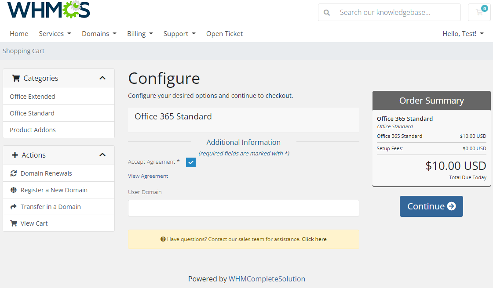The height and width of the screenshot is (288, 493).
Task: Click the arrow icon on Continue button
Action: [x=452, y=206]
